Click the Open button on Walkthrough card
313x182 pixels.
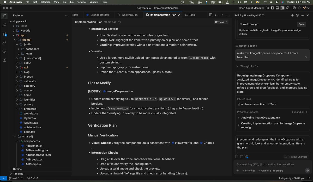pyautogui.click(x=301, y=24)
